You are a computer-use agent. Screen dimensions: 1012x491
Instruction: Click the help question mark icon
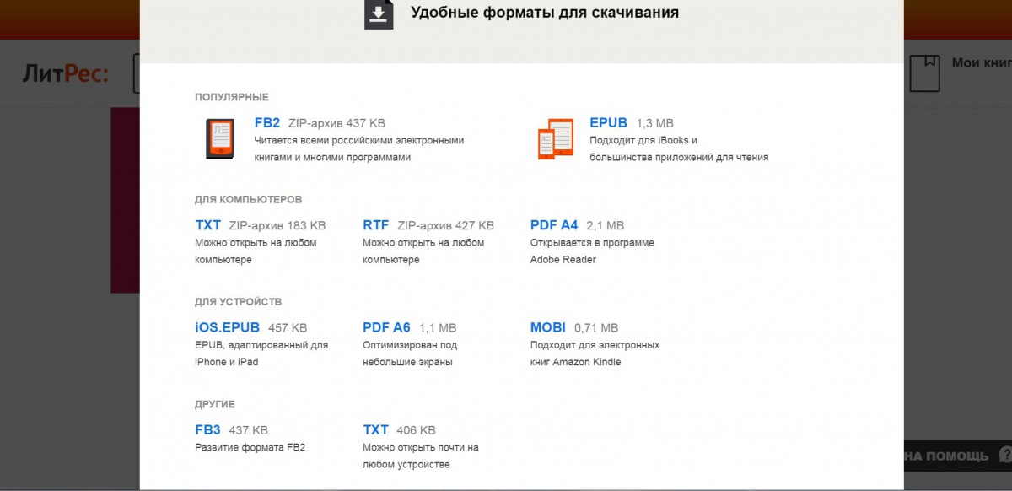coord(1004,456)
